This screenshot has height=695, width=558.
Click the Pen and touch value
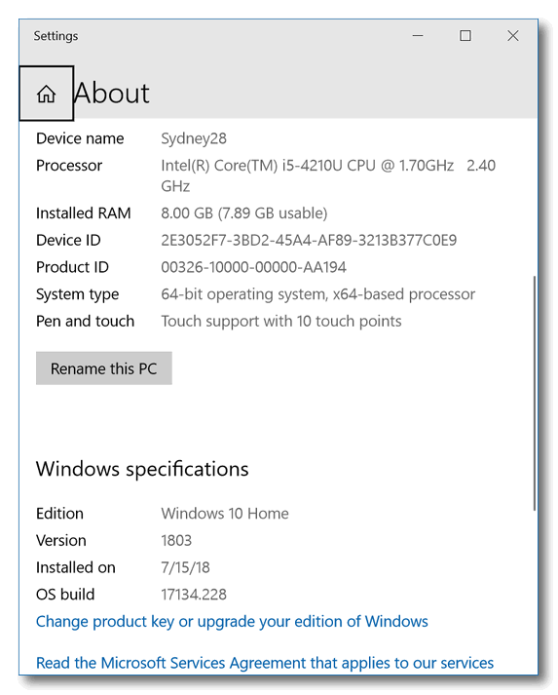281,322
